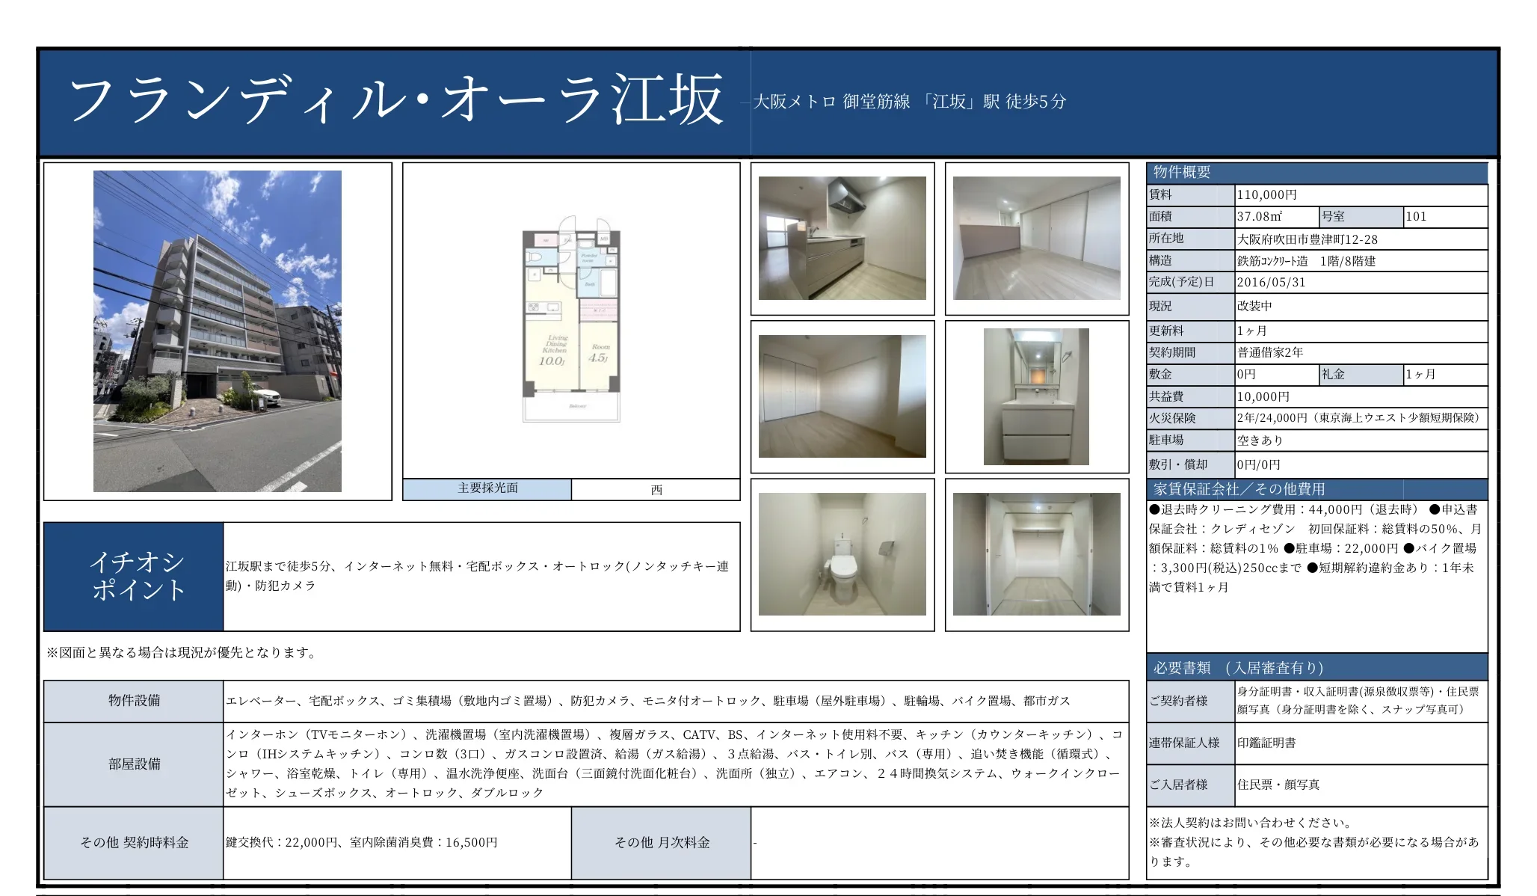Click the apartment floor plan image
1537x896 pixels.
click(571, 319)
